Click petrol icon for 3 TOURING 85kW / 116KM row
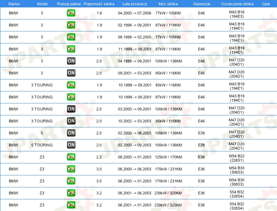 click(71, 85)
